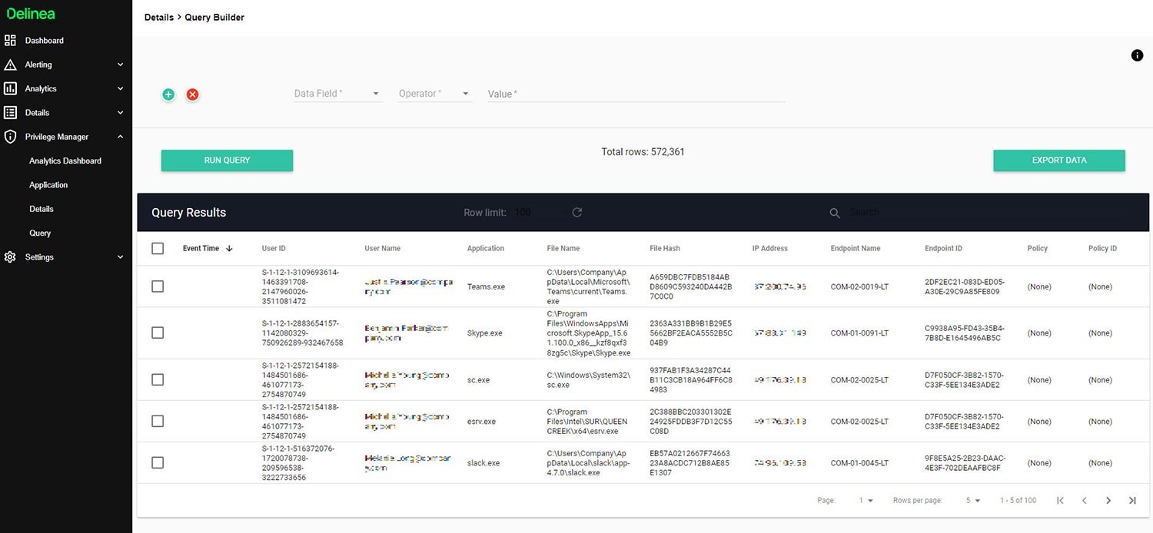Viewport: 1153px width, 533px height.
Task: Click the User Name column header
Action: click(x=382, y=249)
